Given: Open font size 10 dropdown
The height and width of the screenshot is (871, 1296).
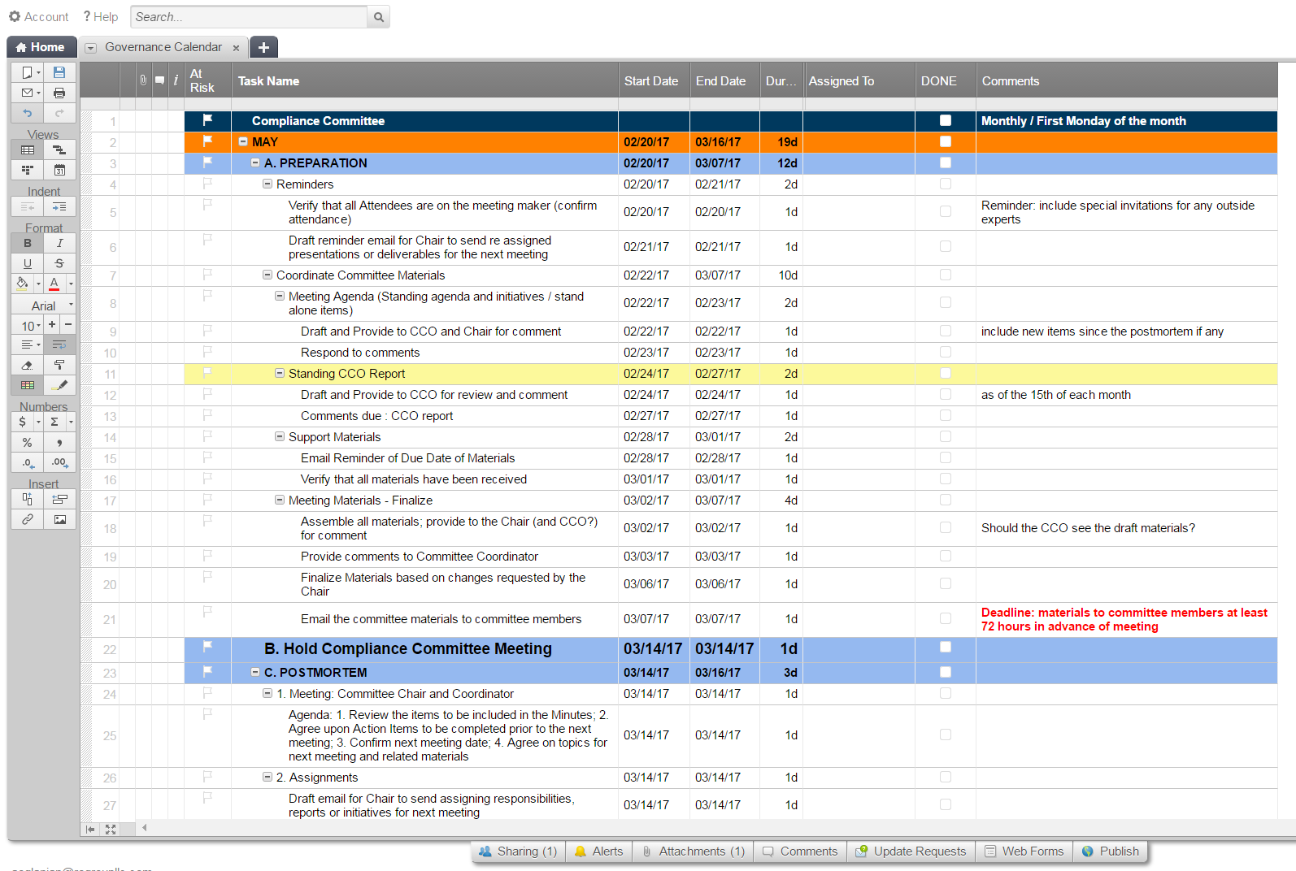Looking at the screenshot, I should point(28,325).
